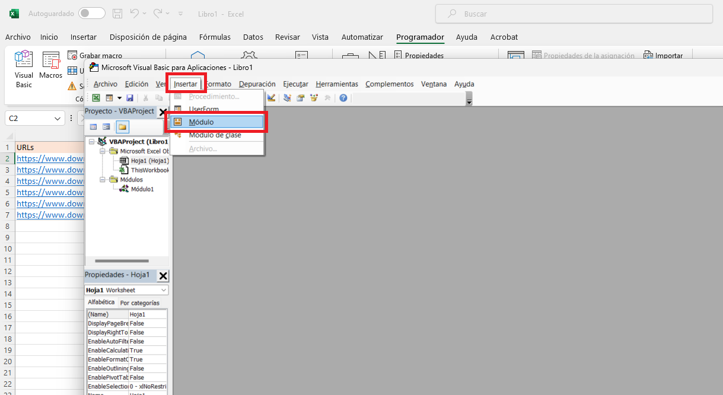Close the Propiedades - Hoja1 panel
The image size is (723, 395).
(163, 276)
